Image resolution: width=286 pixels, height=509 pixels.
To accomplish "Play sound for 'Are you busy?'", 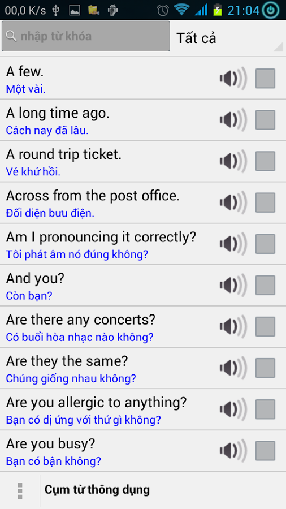I will tap(233, 451).
